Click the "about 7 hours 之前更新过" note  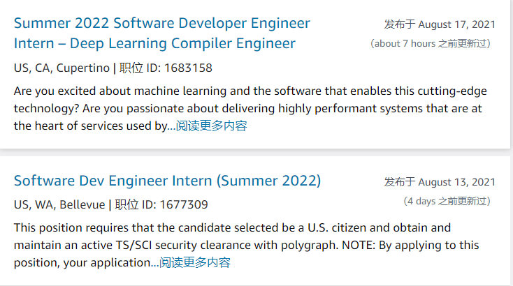pos(431,43)
